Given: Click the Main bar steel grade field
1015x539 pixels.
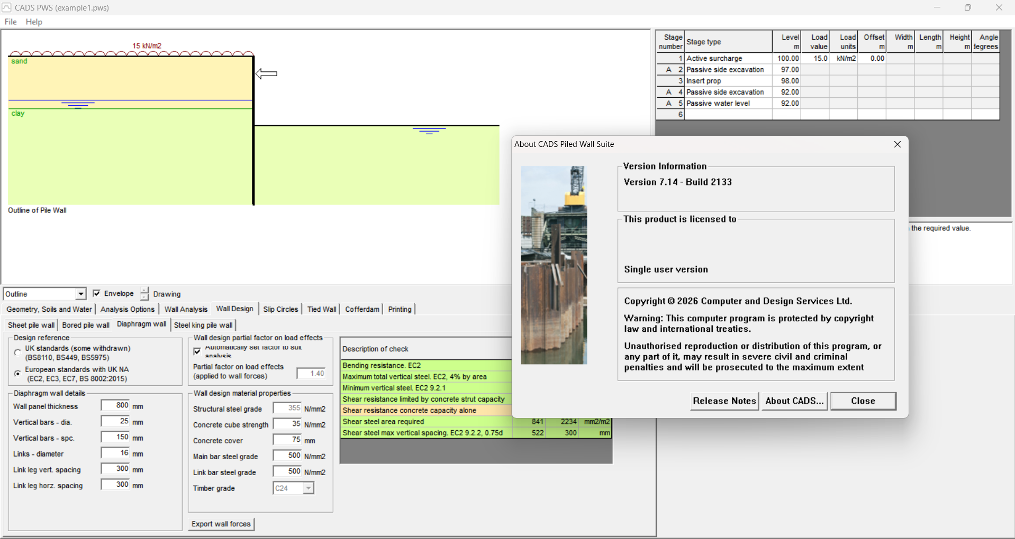Looking at the screenshot, I should pyautogui.click(x=287, y=456).
